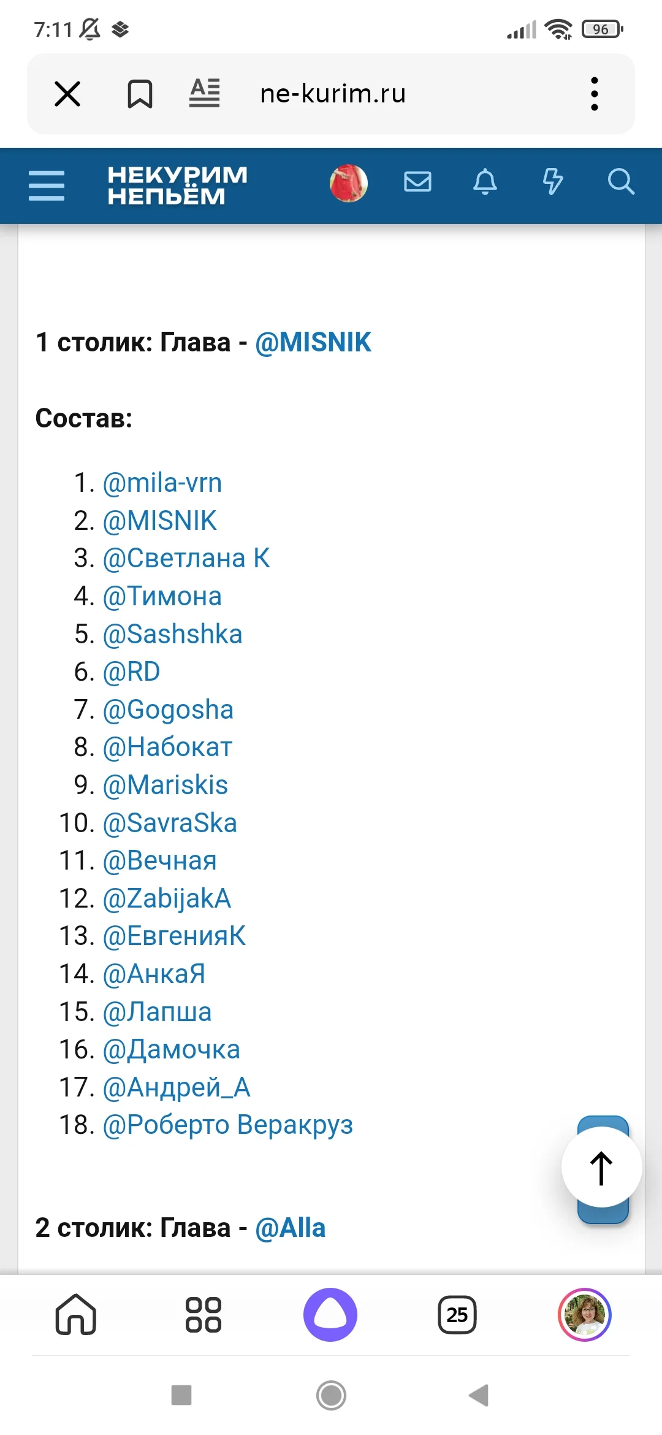Open the @Роберто Веракруз profile link
This screenshot has height=1435, width=662.
click(227, 1125)
